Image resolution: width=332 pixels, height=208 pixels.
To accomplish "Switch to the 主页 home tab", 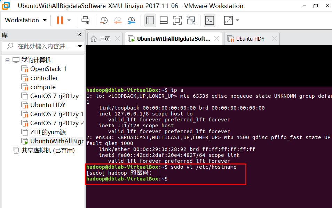I will [x=105, y=39].
